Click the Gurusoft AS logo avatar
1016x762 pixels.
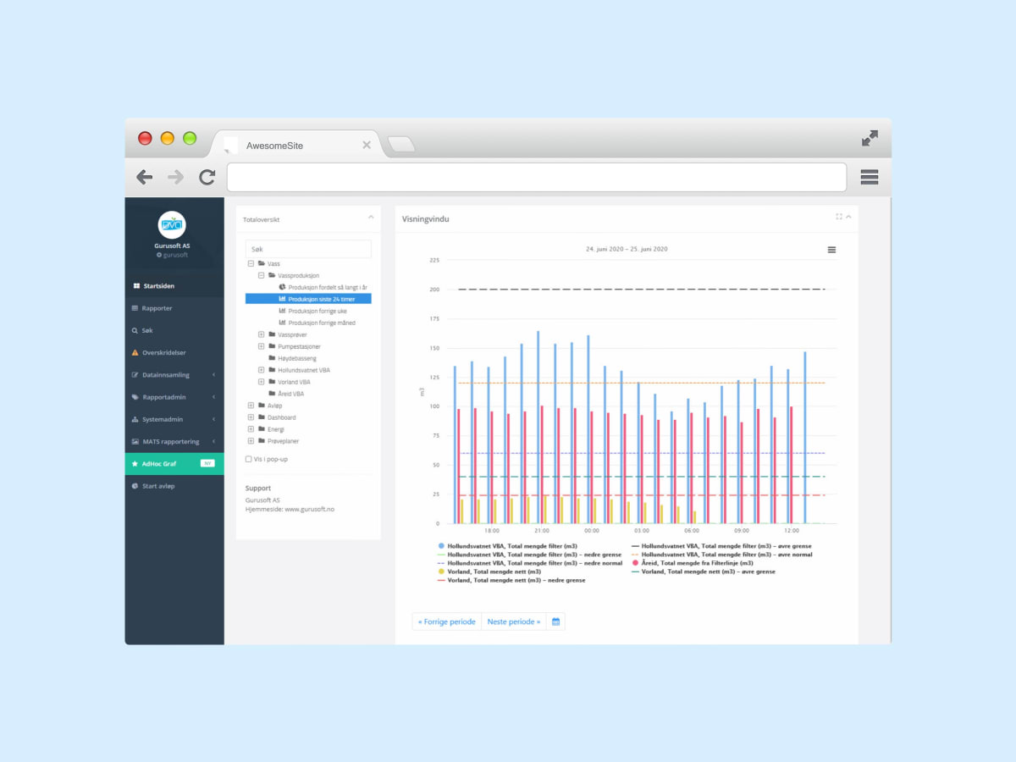coord(172,225)
